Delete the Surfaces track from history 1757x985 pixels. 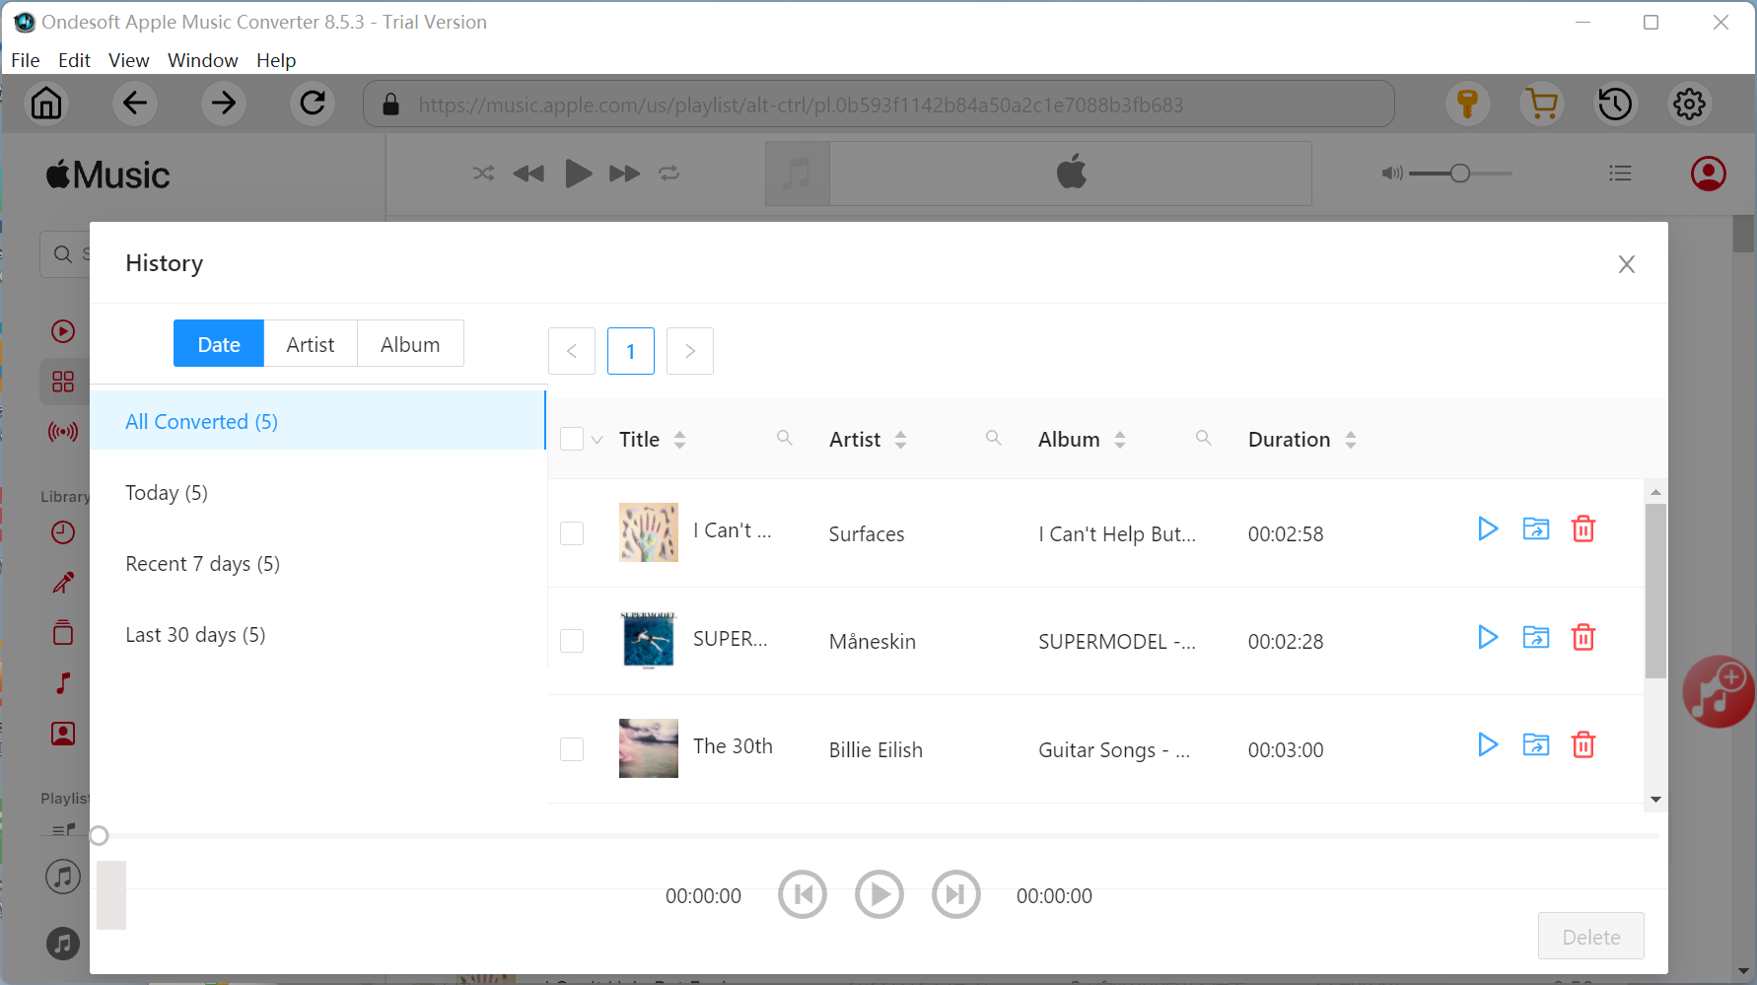click(1583, 529)
